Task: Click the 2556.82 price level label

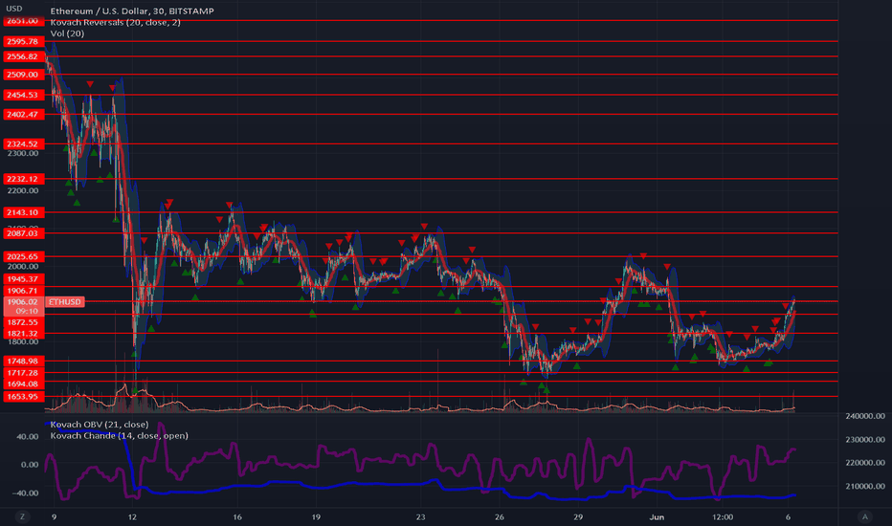Action: 23,56
